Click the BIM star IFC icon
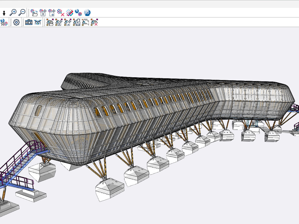The image size is (299, 224). [x=4, y=22]
